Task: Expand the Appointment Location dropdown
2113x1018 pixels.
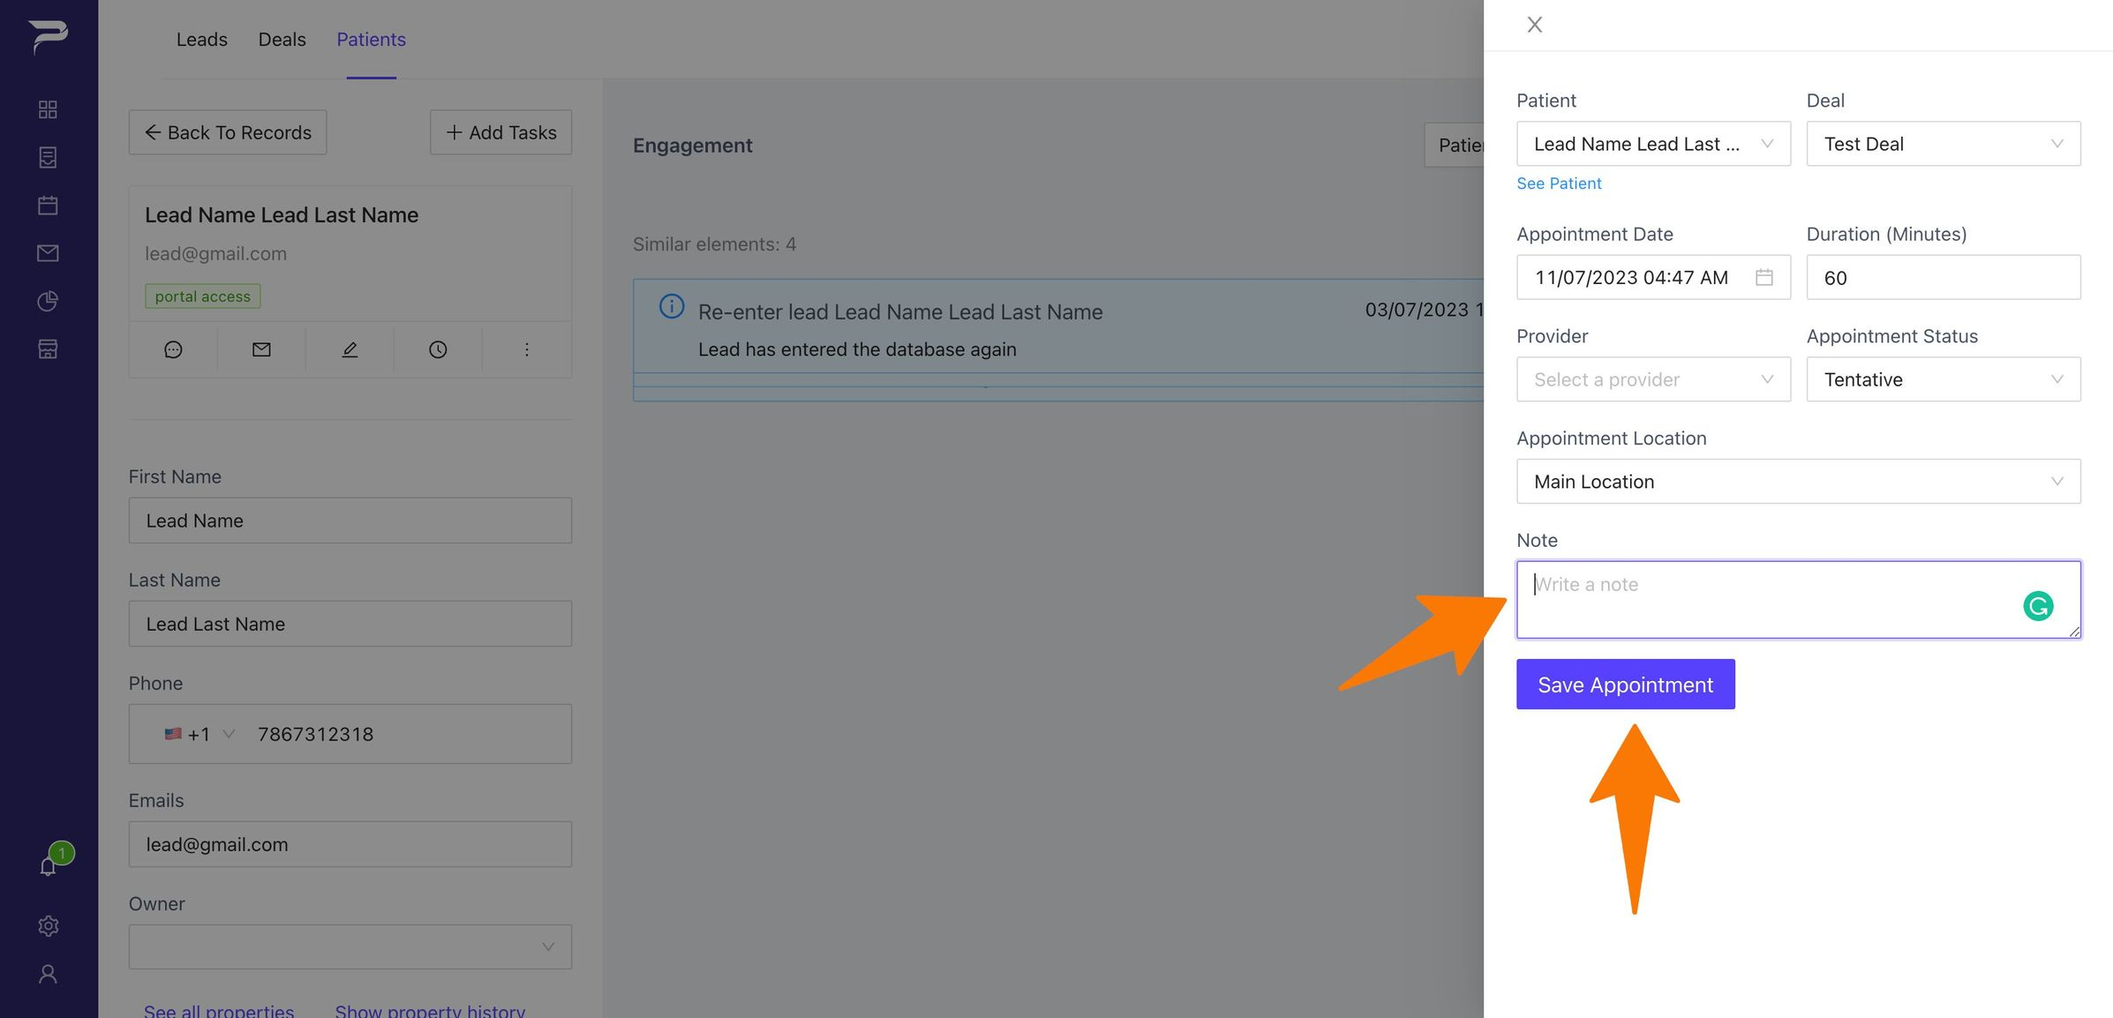Action: pyautogui.click(x=1798, y=482)
